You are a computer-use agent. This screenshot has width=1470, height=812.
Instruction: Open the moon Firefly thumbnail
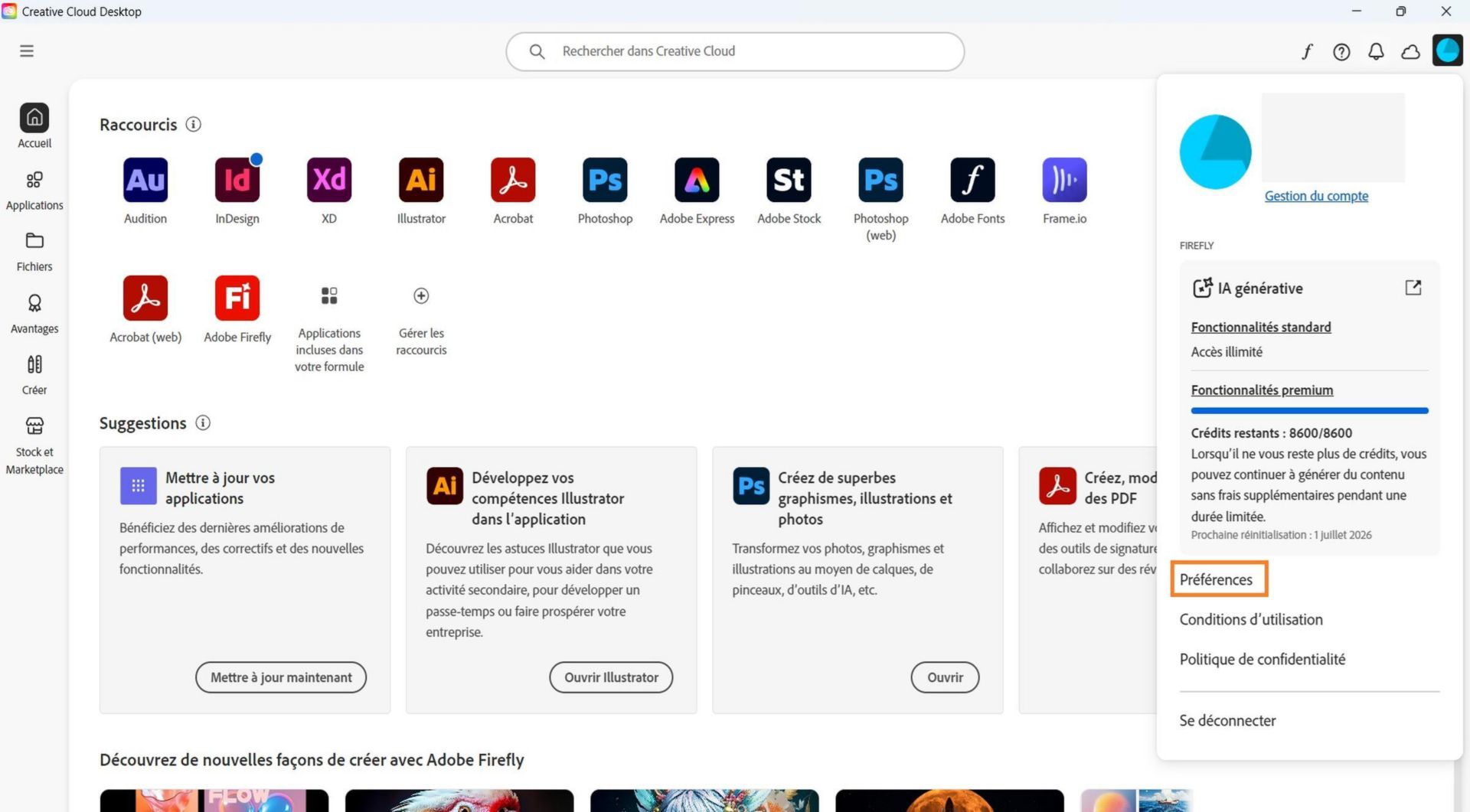(x=949, y=801)
